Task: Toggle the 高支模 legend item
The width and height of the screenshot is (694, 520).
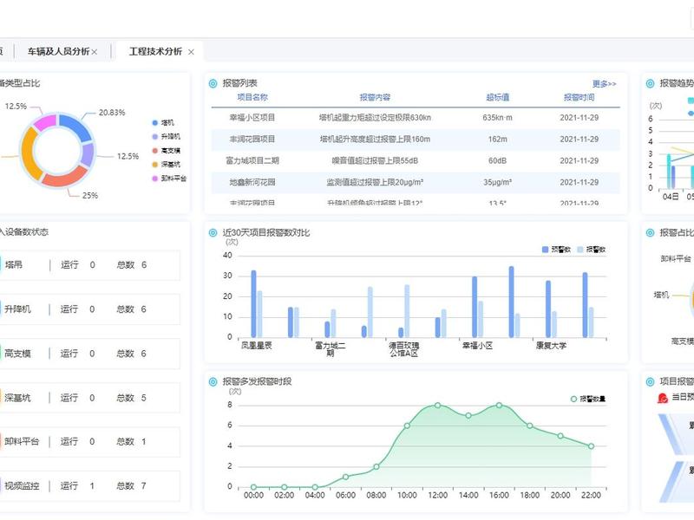Action: pos(166,151)
